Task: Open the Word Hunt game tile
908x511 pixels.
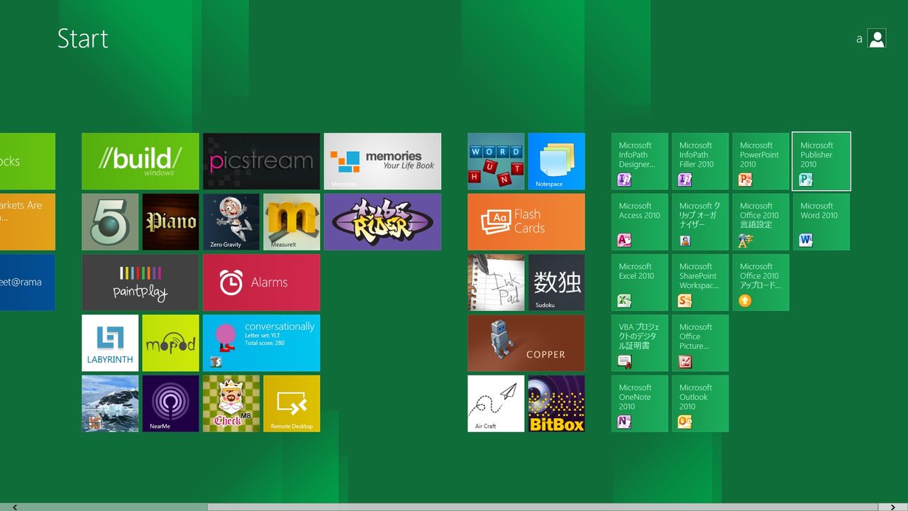Action: pyautogui.click(x=496, y=161)
